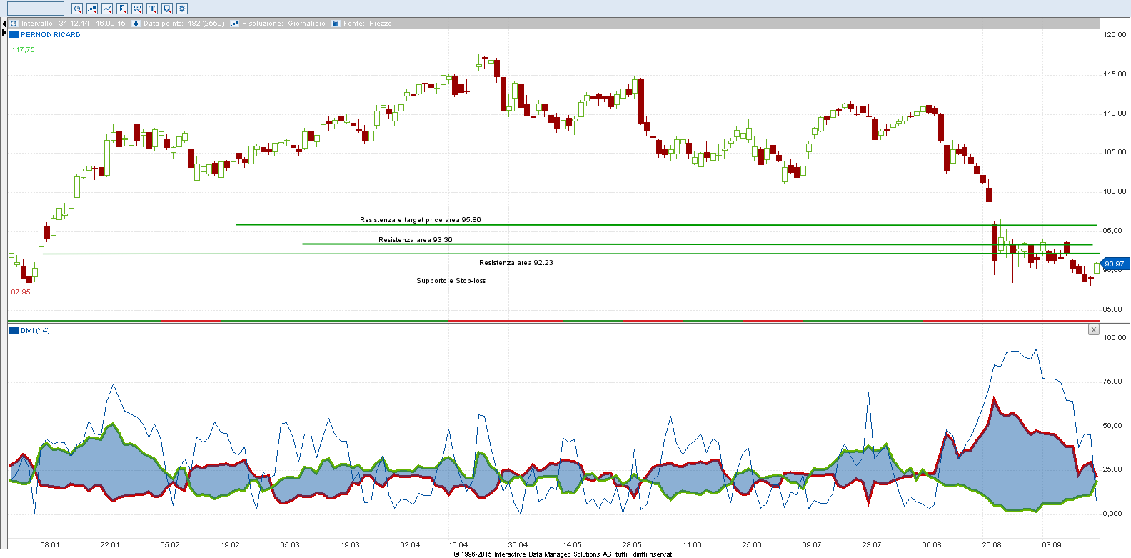Click the database icon beside Fonte

pos(336,24)
